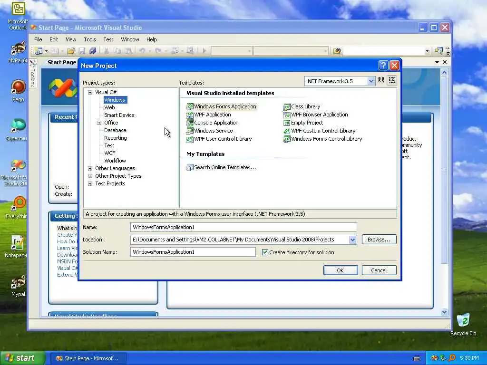Click OK to create the project
This screenshot has width=487, height=365.
341,270
